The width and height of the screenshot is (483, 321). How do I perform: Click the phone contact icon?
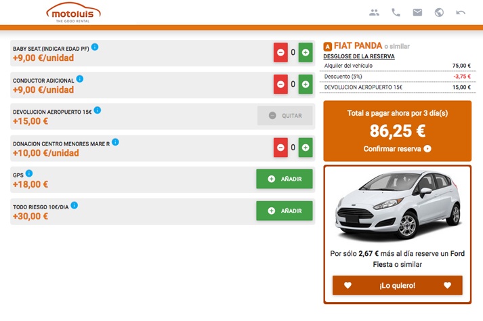point(396,13)
